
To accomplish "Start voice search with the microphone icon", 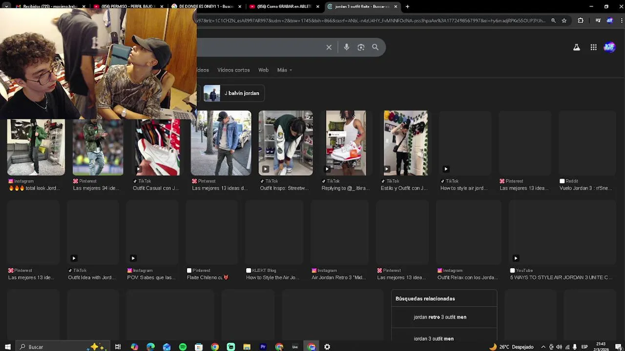I will [x=346, y=47].
